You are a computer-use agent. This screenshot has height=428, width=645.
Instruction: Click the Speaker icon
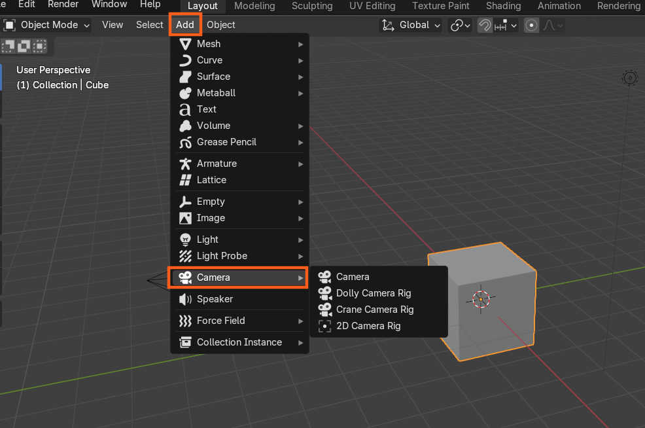pos(185,299)
